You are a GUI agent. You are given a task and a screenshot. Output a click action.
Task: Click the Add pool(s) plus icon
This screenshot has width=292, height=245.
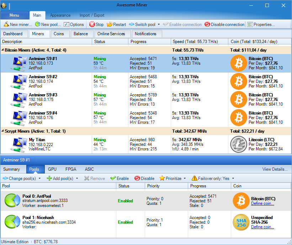49,179
